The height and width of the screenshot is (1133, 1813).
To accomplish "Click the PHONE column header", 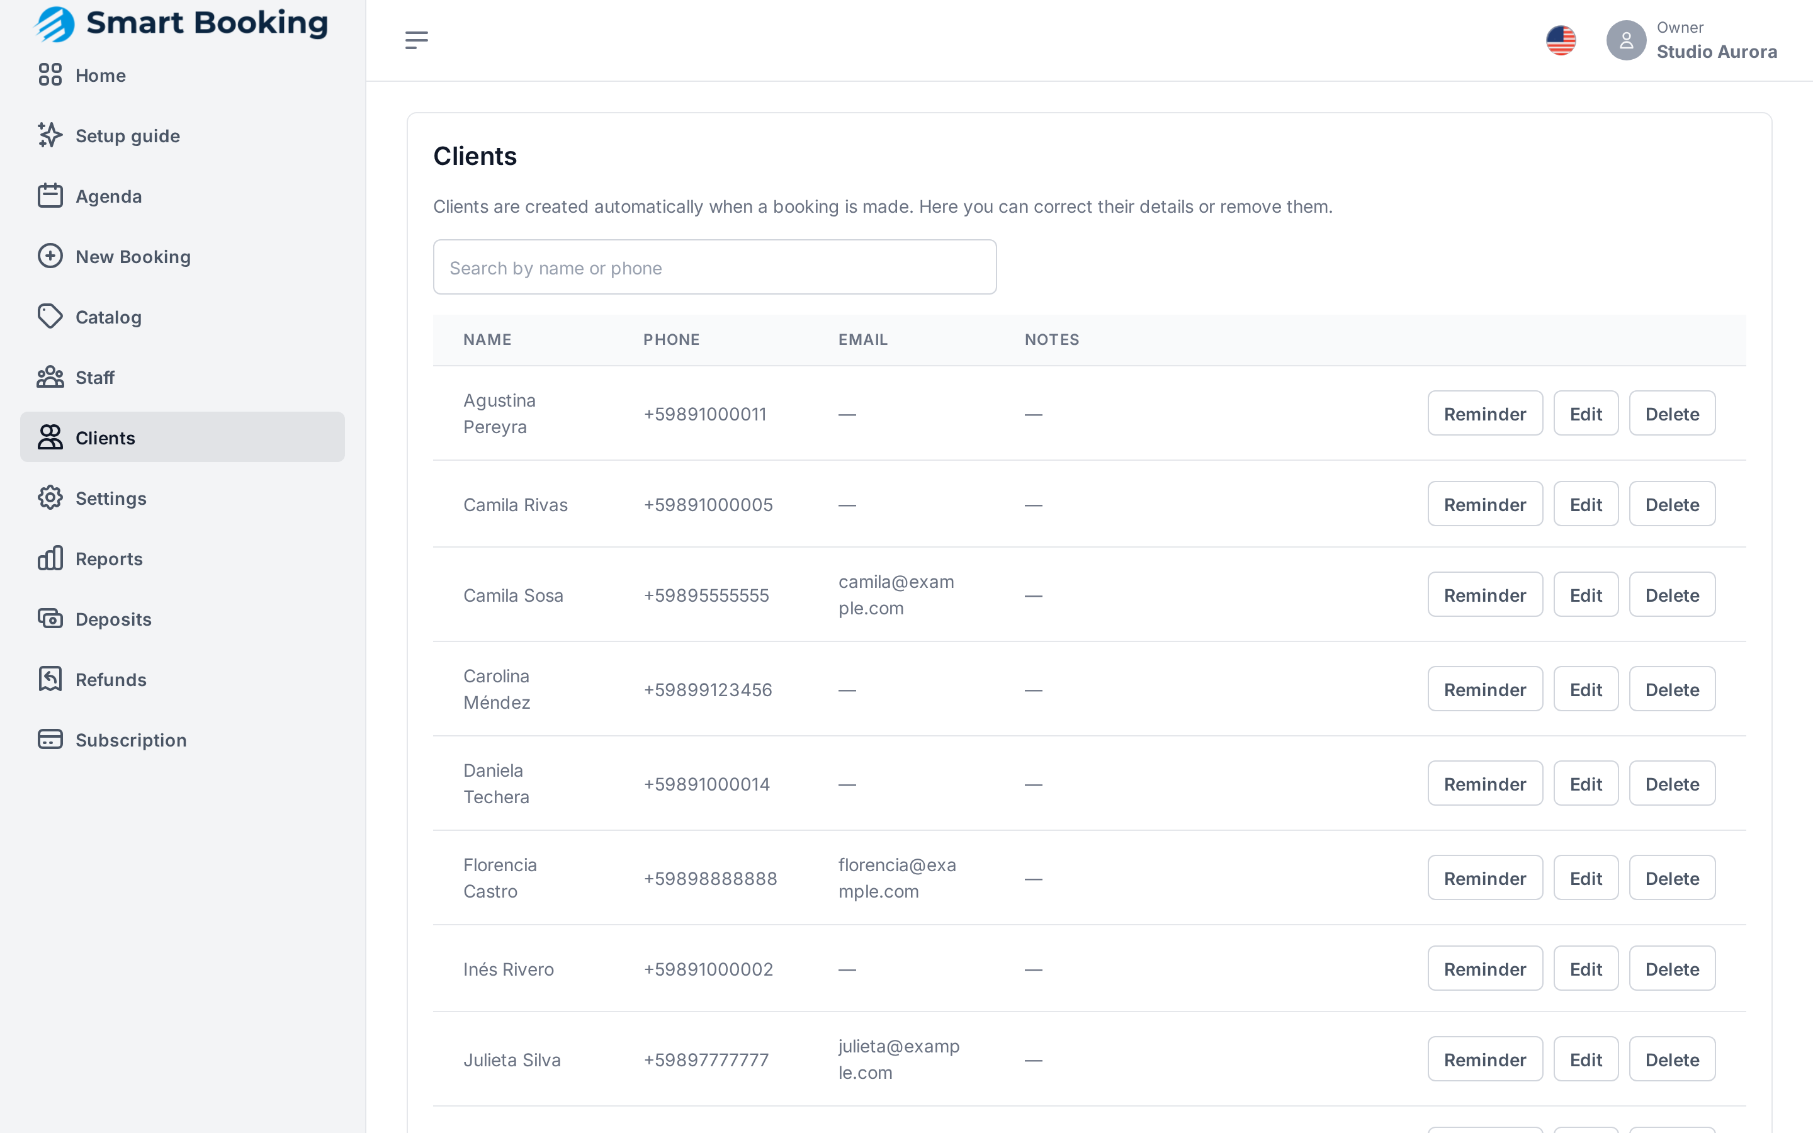I will pos(671,339).
